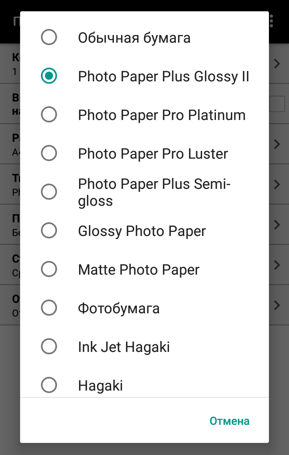Viewport: 289px width, 455px height.
Task: Click the Photo Paper Pro Platinum text
Action: point(162,115)
